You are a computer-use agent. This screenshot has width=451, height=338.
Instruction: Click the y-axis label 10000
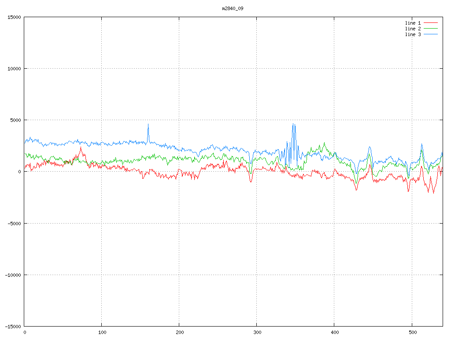tap(14, 69)
